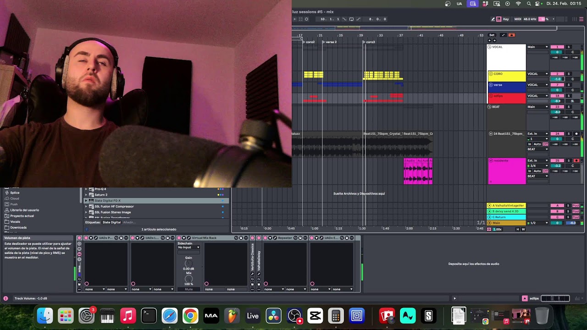Select SSL Fusion HF Compressor entry
This screenshot has width=587, height=330.
coord(114,206)
